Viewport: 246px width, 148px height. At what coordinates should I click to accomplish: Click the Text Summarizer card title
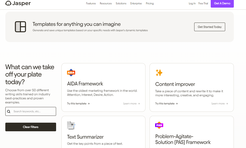[x=85, y=137]
